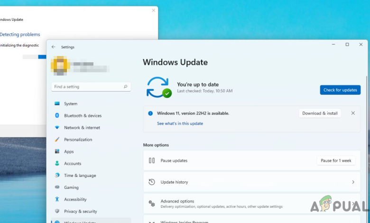Viewport: 370px width, 223px height.
Task: Click the More options heading
Action: pos(156,145)
